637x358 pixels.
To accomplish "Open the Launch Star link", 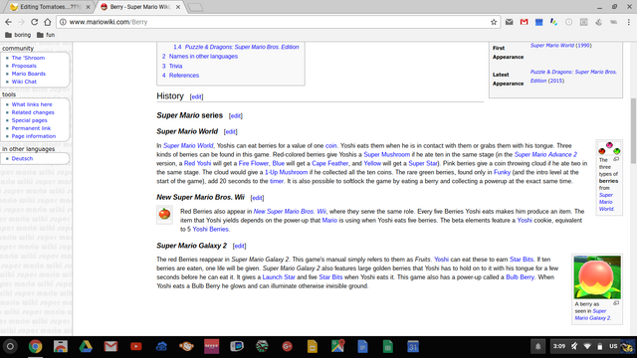I will [x=279, y=277].
